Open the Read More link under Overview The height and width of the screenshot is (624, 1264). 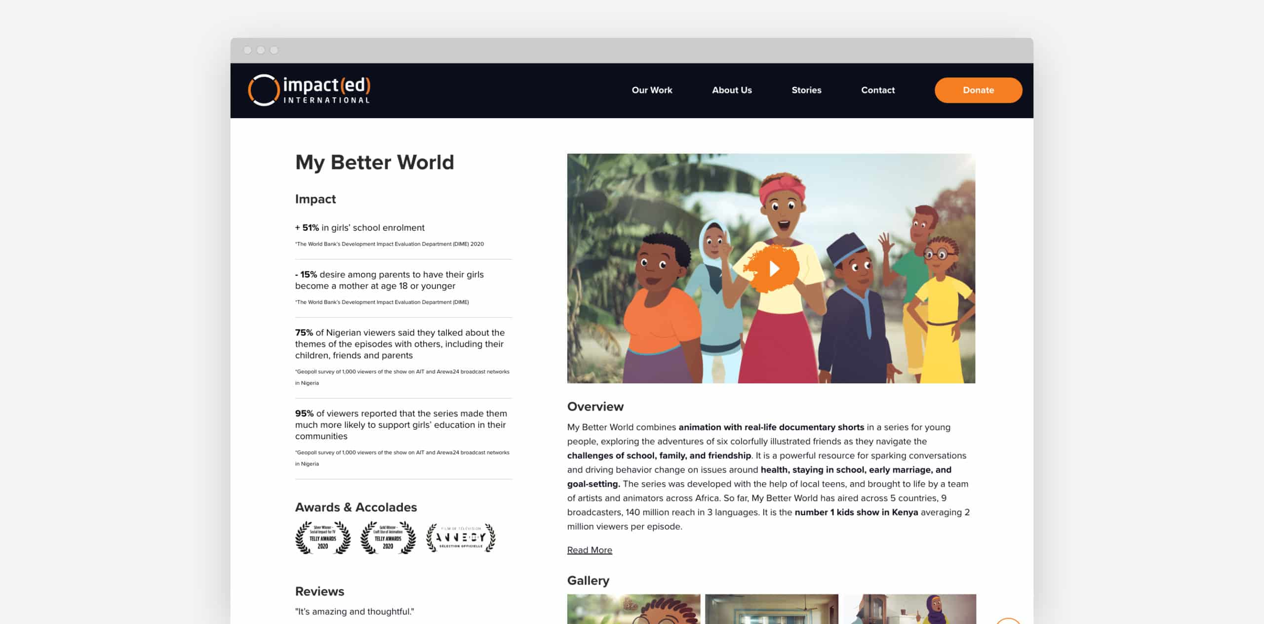point(590,549)
